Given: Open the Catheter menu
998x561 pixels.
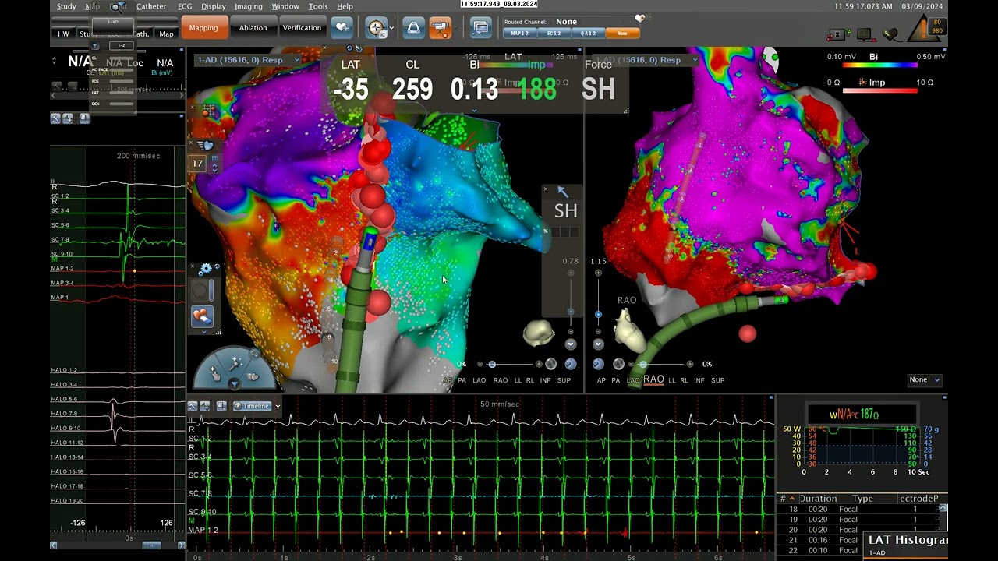Looking at the screenshot, I should (x=151, y=6).
